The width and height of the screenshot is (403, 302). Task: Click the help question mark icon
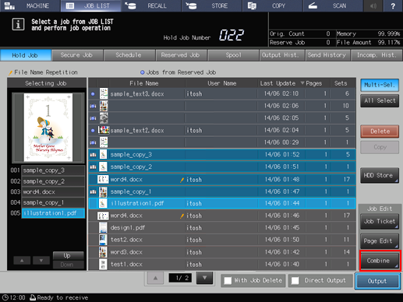(393, 5)
